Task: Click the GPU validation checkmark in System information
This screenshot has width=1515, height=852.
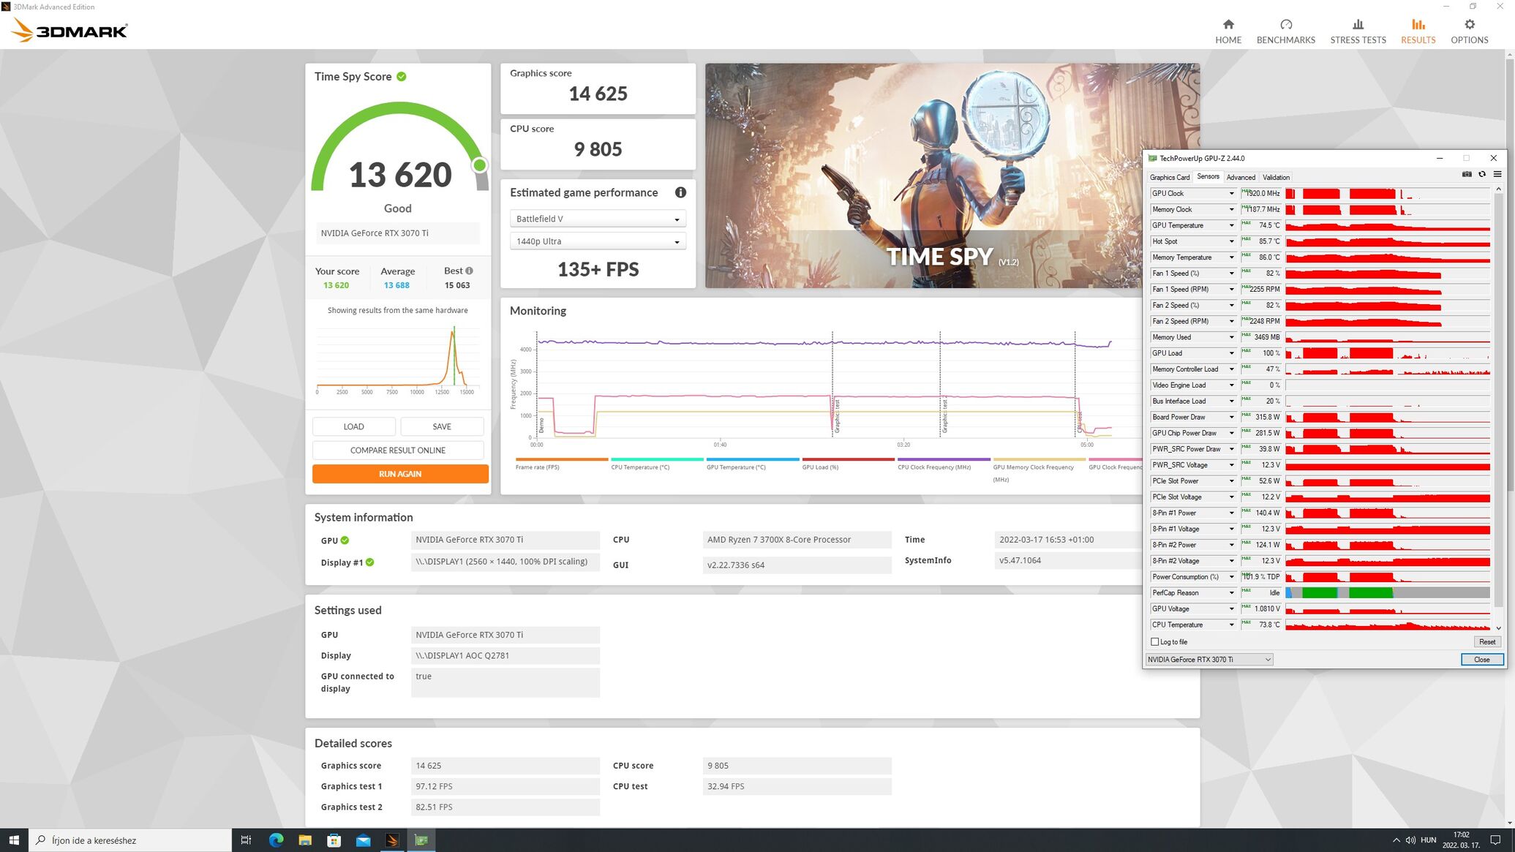Action: (345, 540)
